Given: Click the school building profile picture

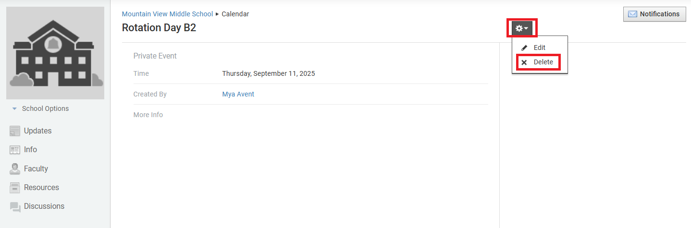Looking at the screenshot, I should [55, 53].
